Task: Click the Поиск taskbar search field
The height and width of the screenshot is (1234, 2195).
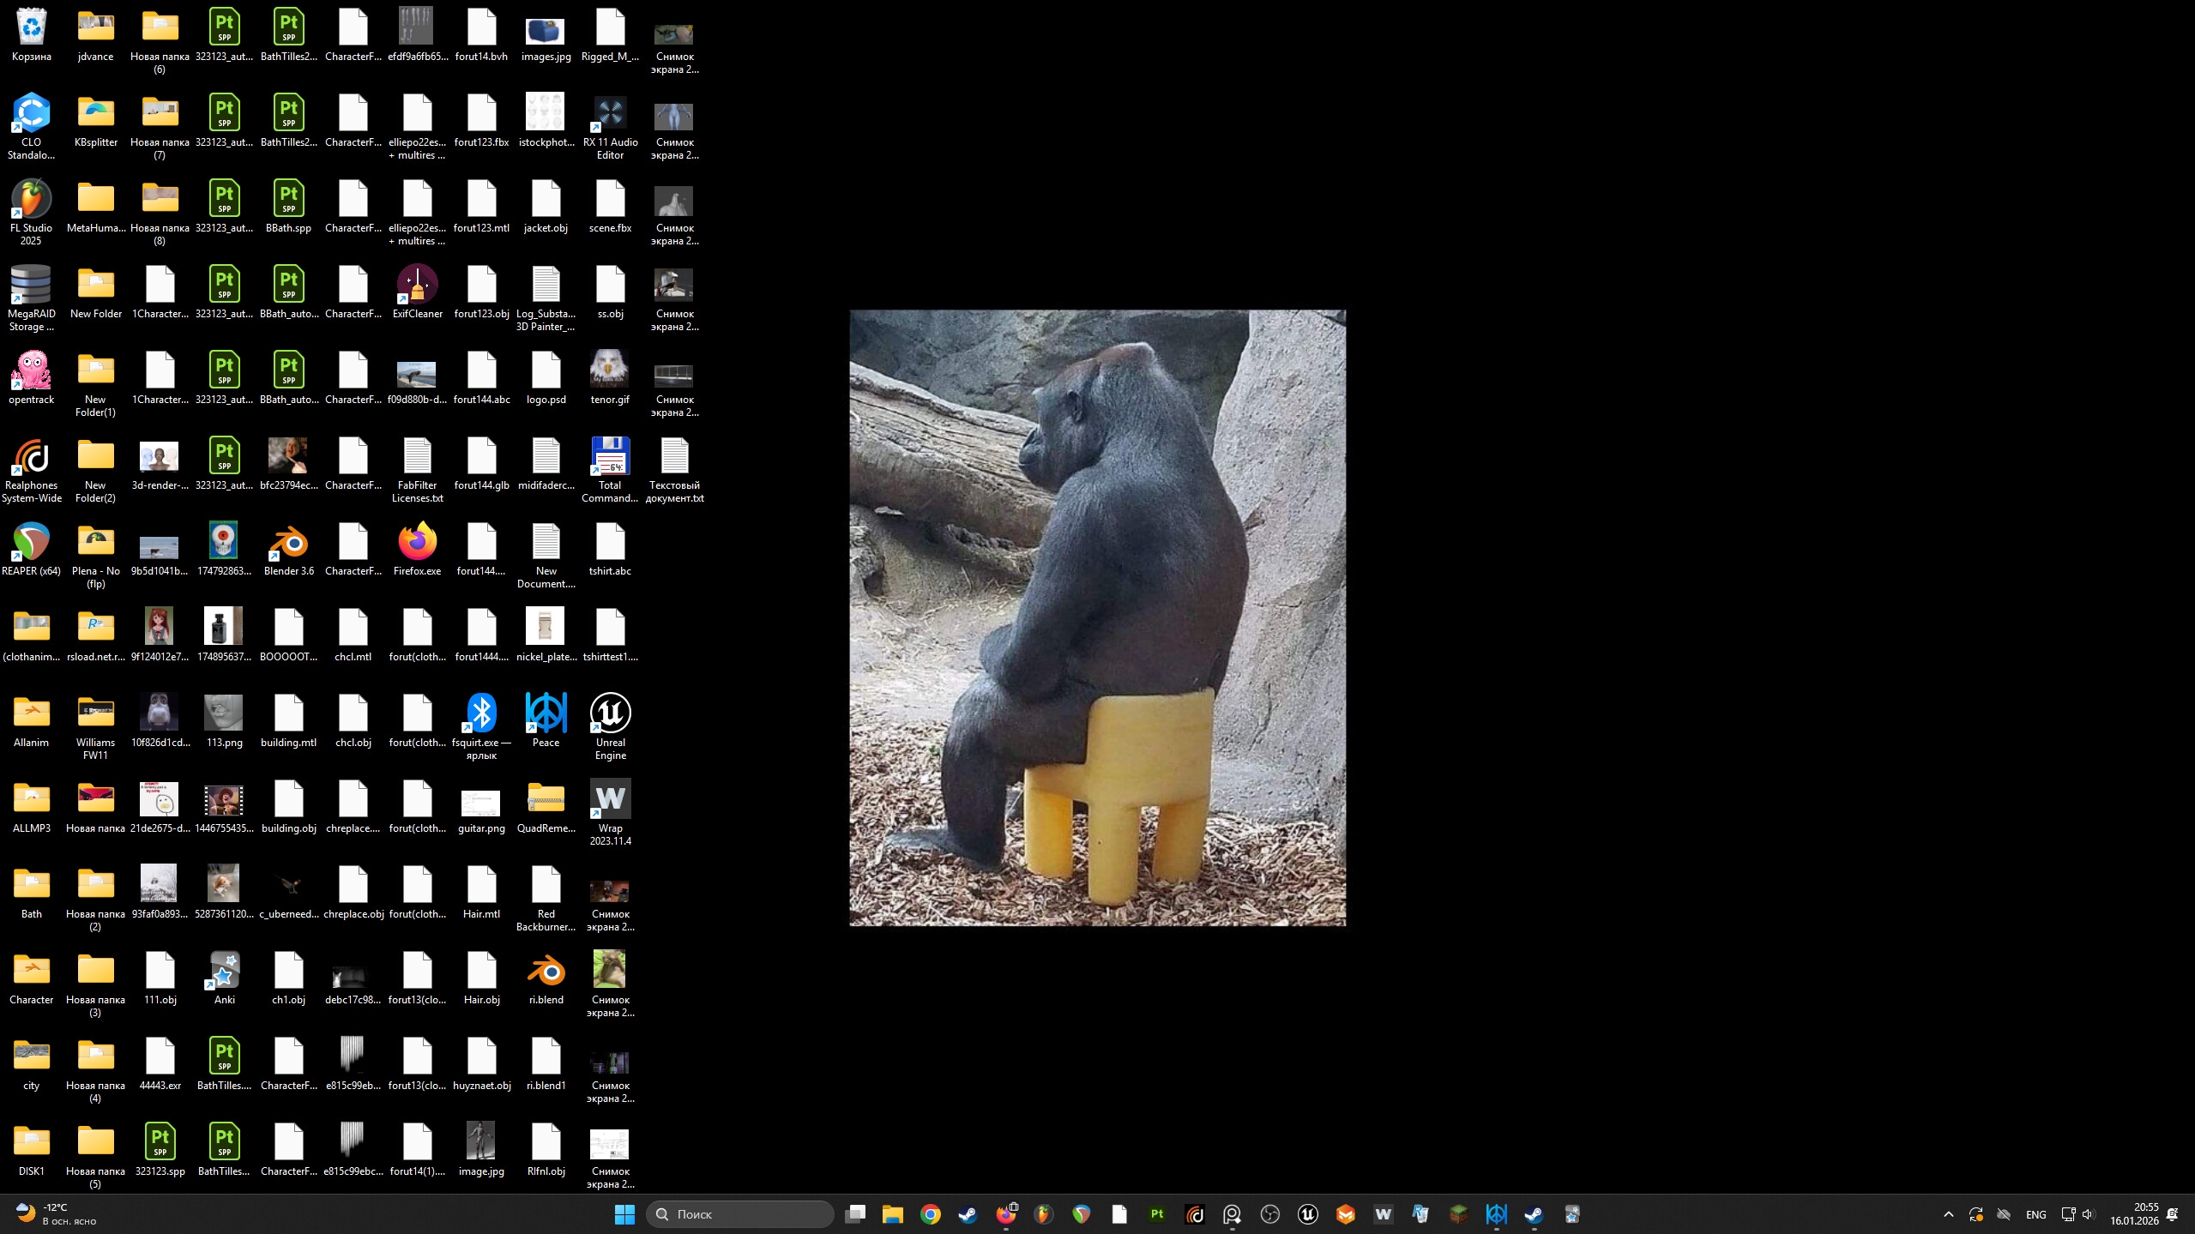Action: coord(741,1214)
